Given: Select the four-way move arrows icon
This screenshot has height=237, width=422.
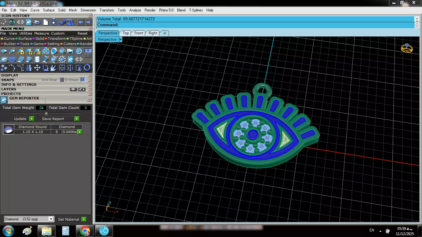Looking at the screenshot, I should [37, 68].
